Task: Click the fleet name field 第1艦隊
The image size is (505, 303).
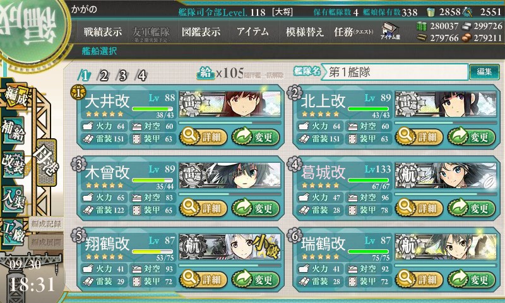Action: (x=395, y=72)
